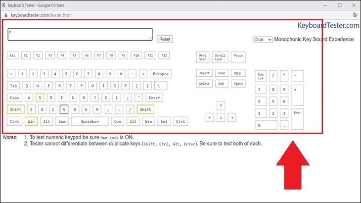Click the down arrow key

[x=221, y=117]
